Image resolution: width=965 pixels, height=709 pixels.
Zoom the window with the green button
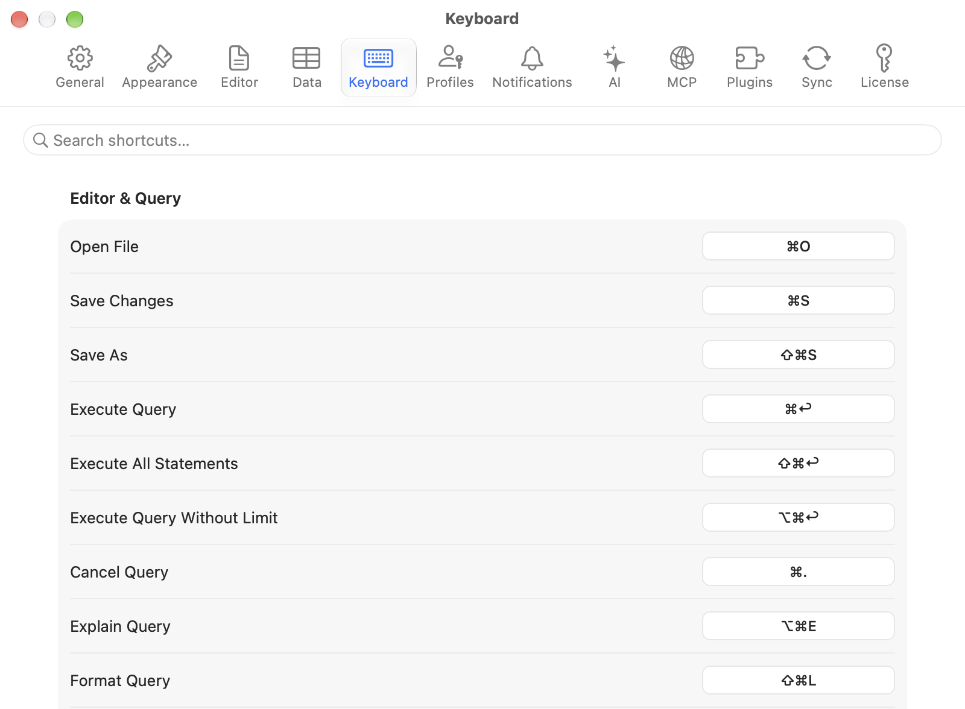75,19
